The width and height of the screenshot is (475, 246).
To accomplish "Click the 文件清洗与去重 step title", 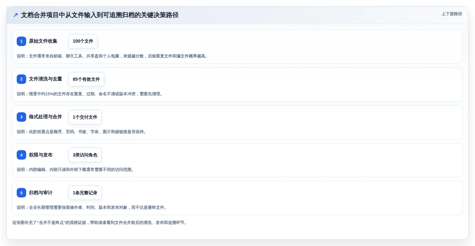I will click(x=45, y=79).
